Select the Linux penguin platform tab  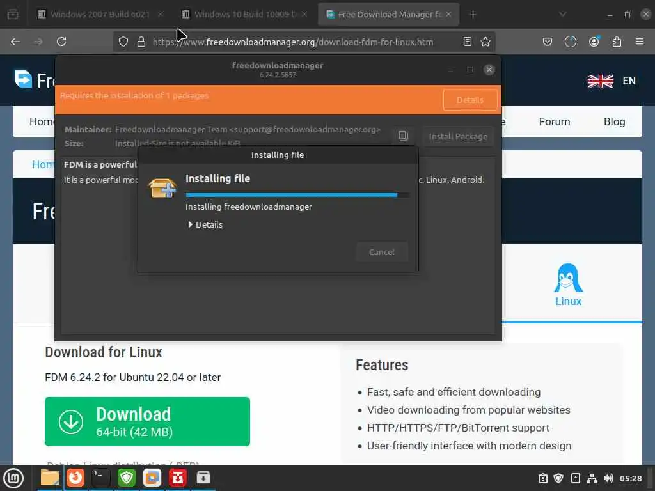pos(568,284)
